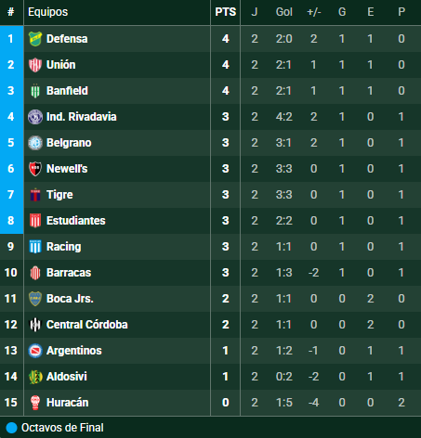This screenshot has height=438, width=421.
Task: Click the Racing club crest
Action: click(x=35, y=247)
